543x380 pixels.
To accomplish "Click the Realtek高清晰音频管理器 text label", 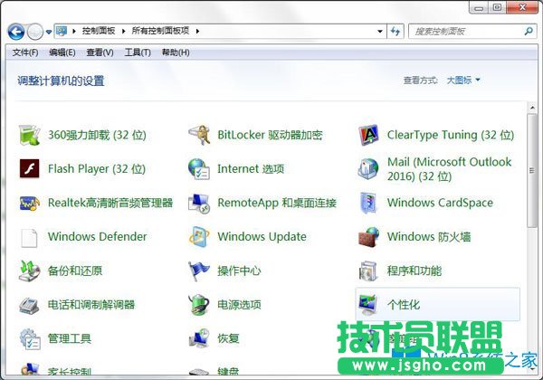I will tap(110, 203).
